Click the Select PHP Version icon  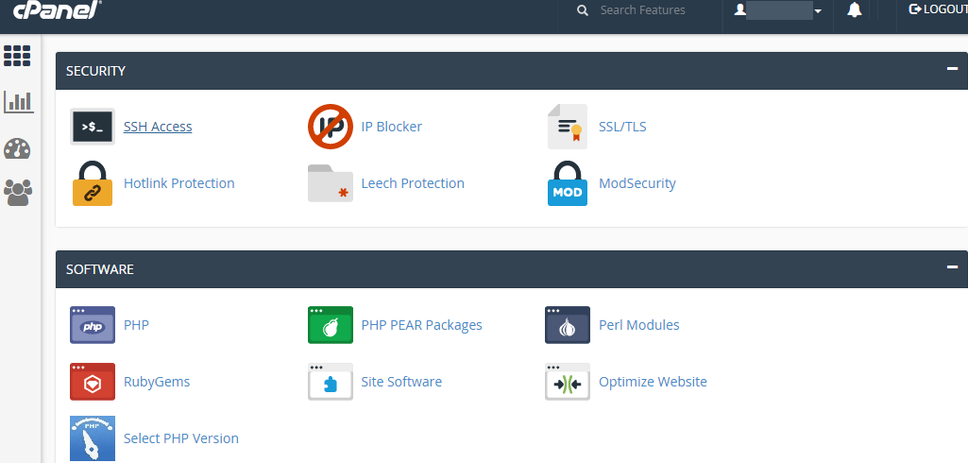coord(93,438)
